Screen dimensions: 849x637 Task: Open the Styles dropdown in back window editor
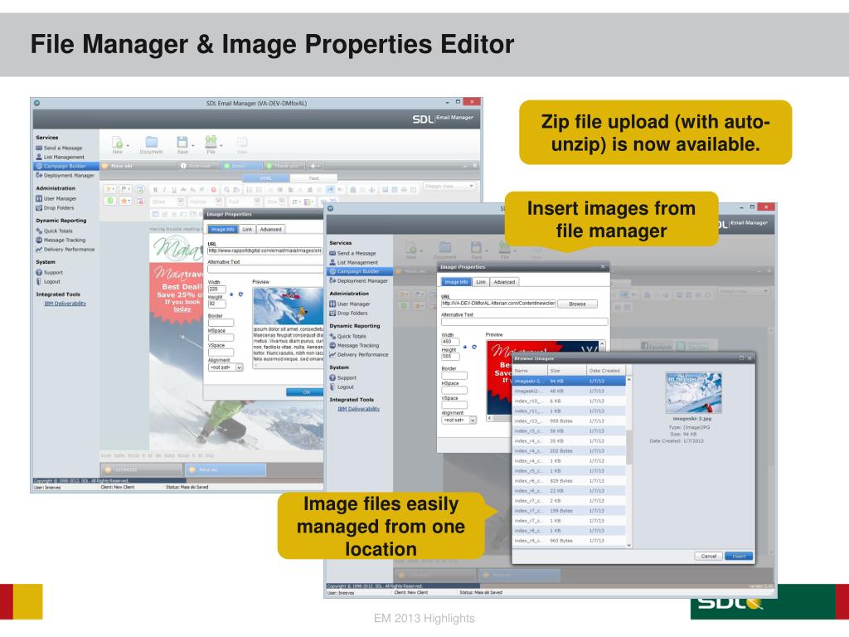pos(167,202)
